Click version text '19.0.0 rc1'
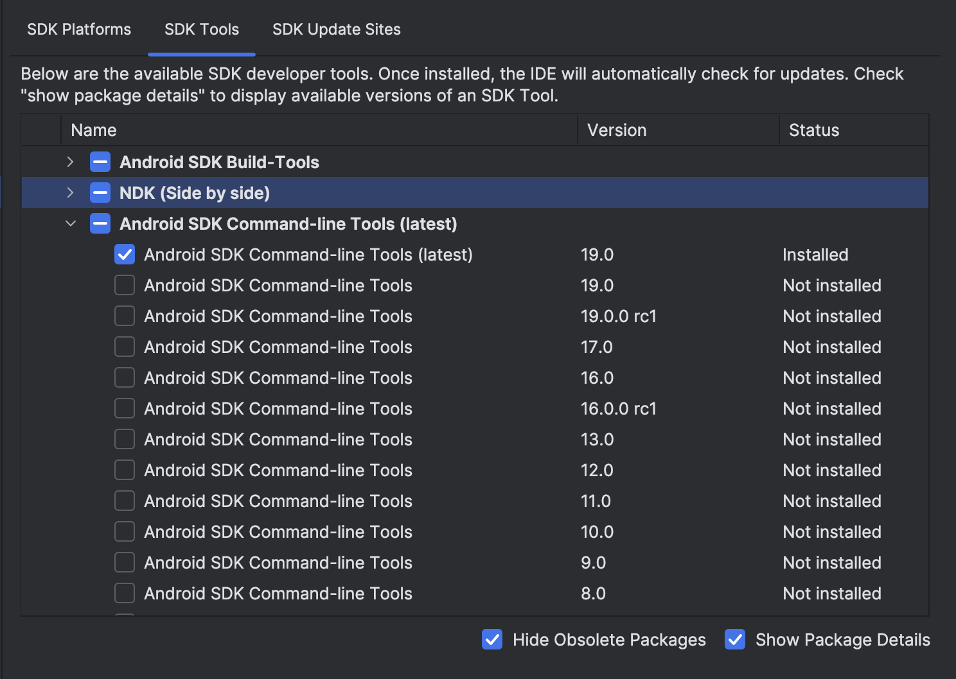Screen dimensions: 956x679 pyautogui.click(x=619, y=316)
